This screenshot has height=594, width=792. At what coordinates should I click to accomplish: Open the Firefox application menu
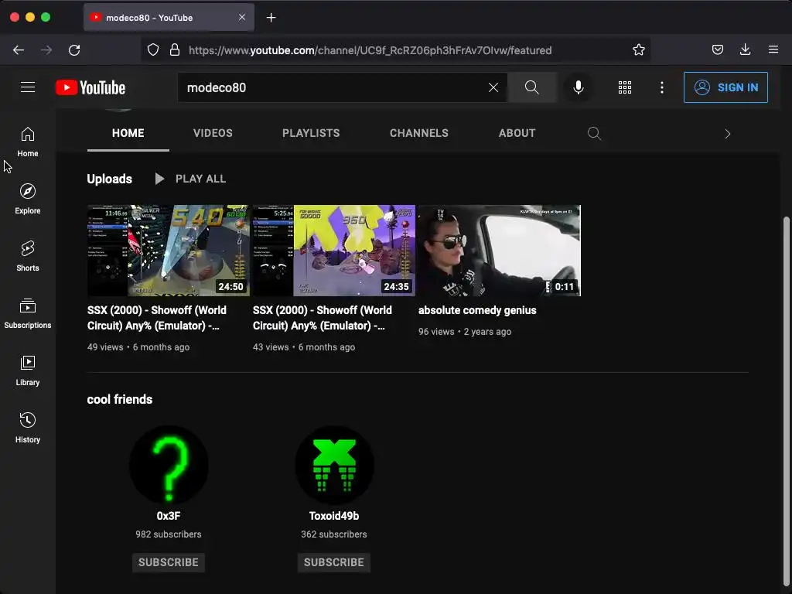coord(773,50)
